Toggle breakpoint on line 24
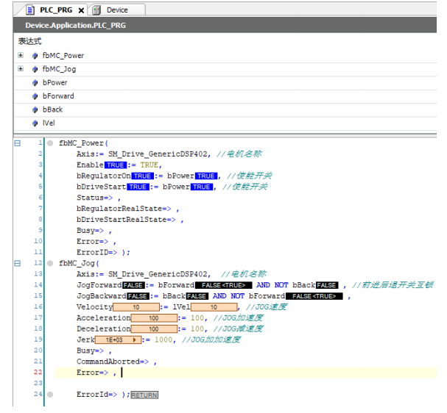 pos(50,395)
